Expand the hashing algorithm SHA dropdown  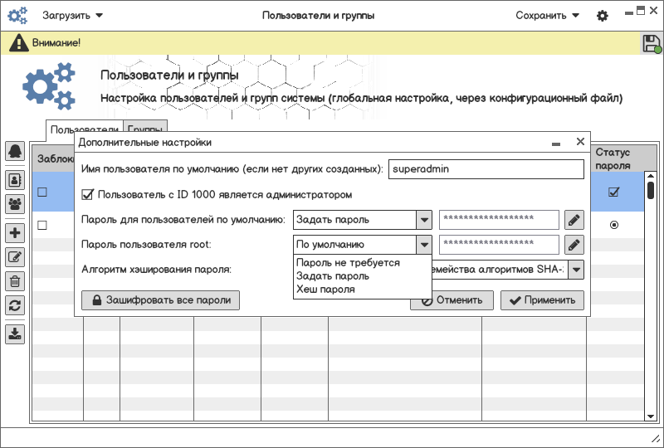(x=575, y=270)
